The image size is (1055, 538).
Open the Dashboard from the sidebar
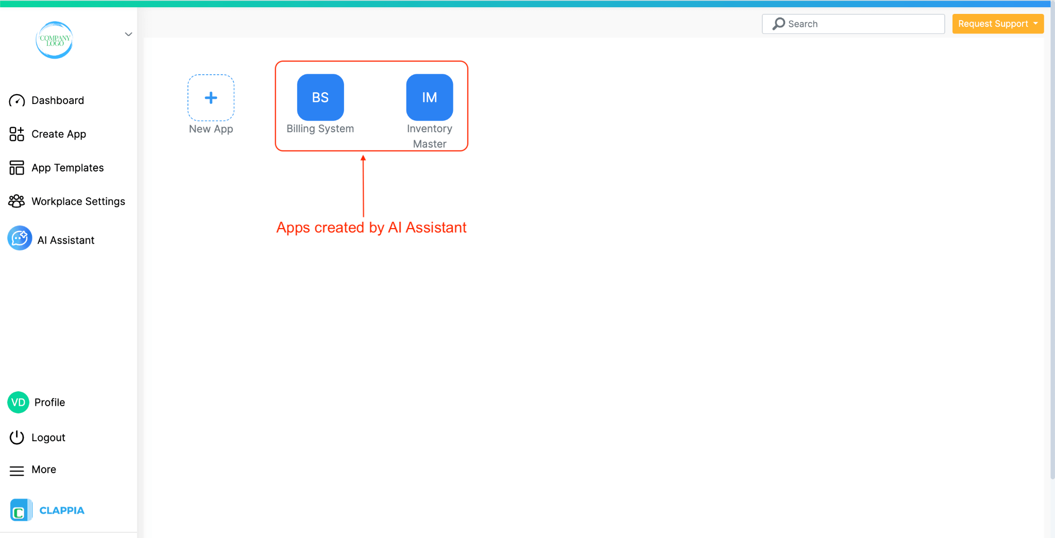(57, 100)
